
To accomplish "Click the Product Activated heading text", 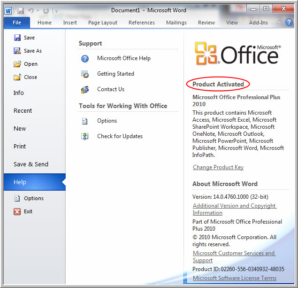I will (x=218, y=84).
